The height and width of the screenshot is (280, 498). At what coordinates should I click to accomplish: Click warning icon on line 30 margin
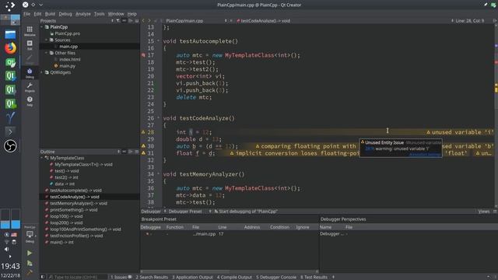tap(143, 146)
